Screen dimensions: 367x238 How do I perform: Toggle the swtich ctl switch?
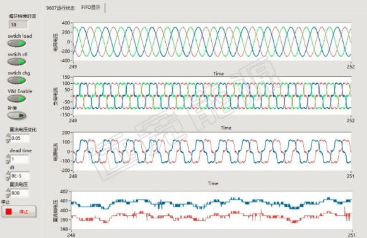coord(16,62)
